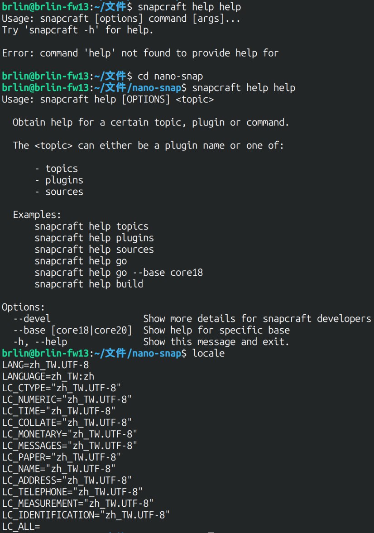Click the "snapcraft help build" example line
The height and width of the screenshot is (533, 374).
[x=89, y=284]
